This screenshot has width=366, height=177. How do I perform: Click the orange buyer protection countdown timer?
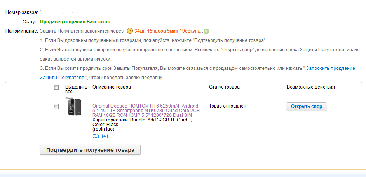click(x=167, y=31)
